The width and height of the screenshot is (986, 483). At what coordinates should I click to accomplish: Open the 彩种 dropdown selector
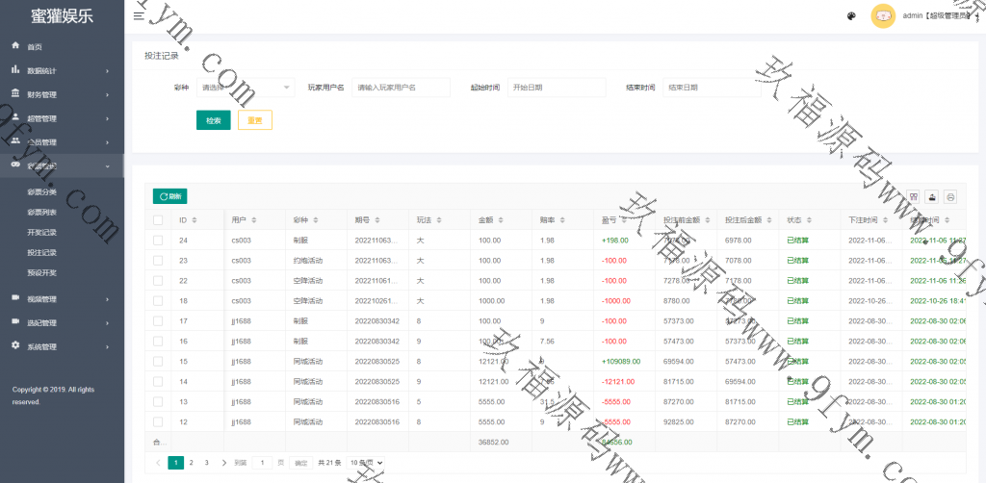(245, 88)
